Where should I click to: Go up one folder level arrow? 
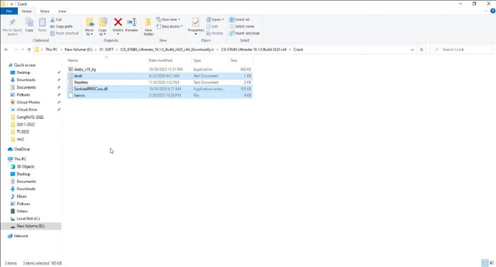coord(29,50)
